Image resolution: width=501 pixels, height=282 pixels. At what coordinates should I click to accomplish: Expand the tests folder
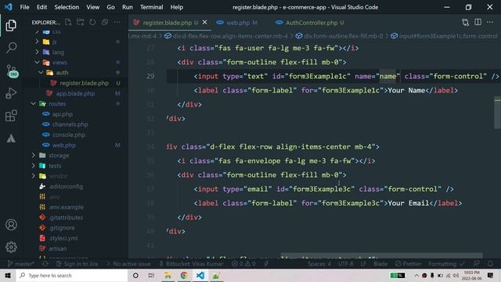click(33, 165)
